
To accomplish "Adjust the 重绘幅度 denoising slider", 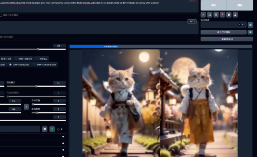I will tap(36, 86).
